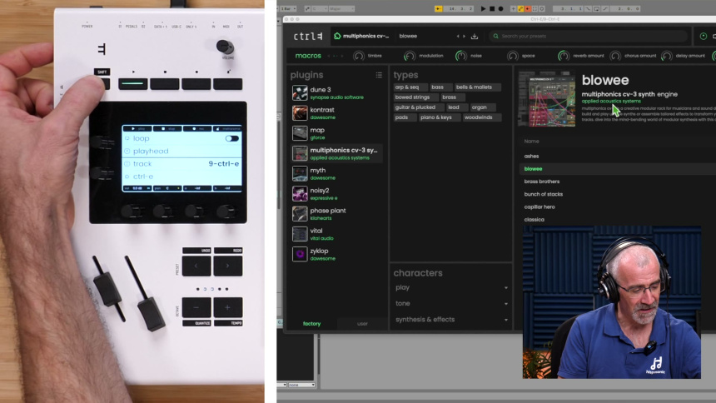Viewport: 716px width, 403px height.
Task: Toggle the loop switch in transport
Action: pos(596,8)
